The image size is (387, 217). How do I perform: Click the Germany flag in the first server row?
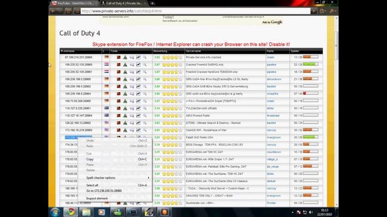click(x=106, y=57)
